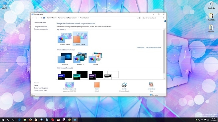
Task: Launch Microsoft Edge from the taskbar
Action: click(19, 120)
